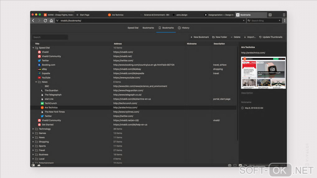Expand the Local folder
317x178 pixels.
[x=33, y=159]
